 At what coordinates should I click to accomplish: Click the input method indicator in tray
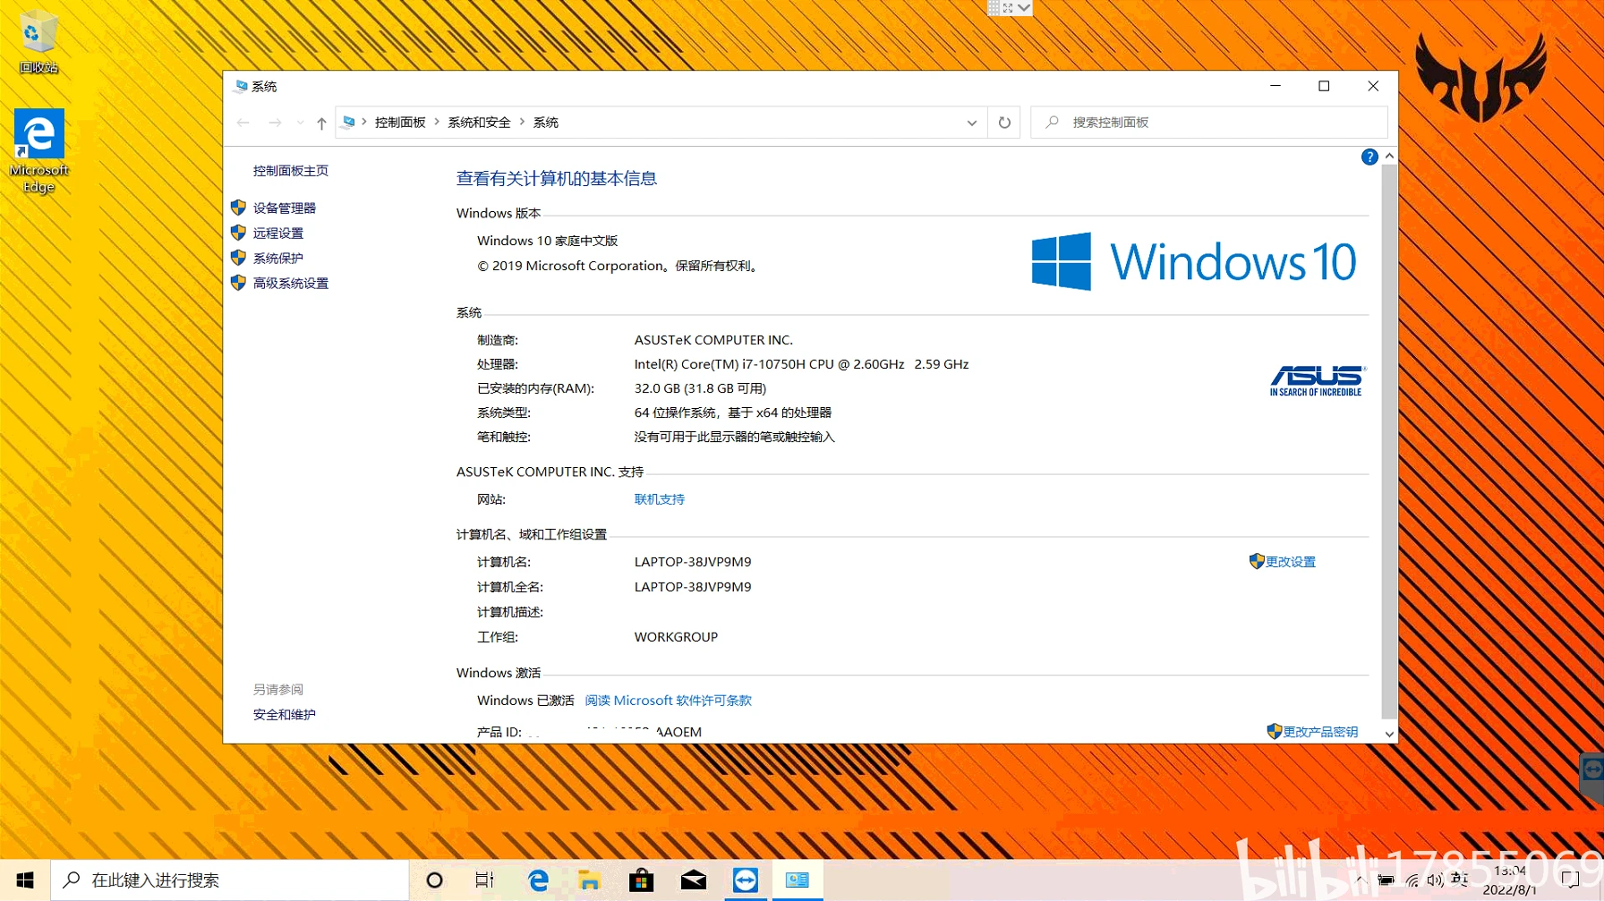point(1459,880)
